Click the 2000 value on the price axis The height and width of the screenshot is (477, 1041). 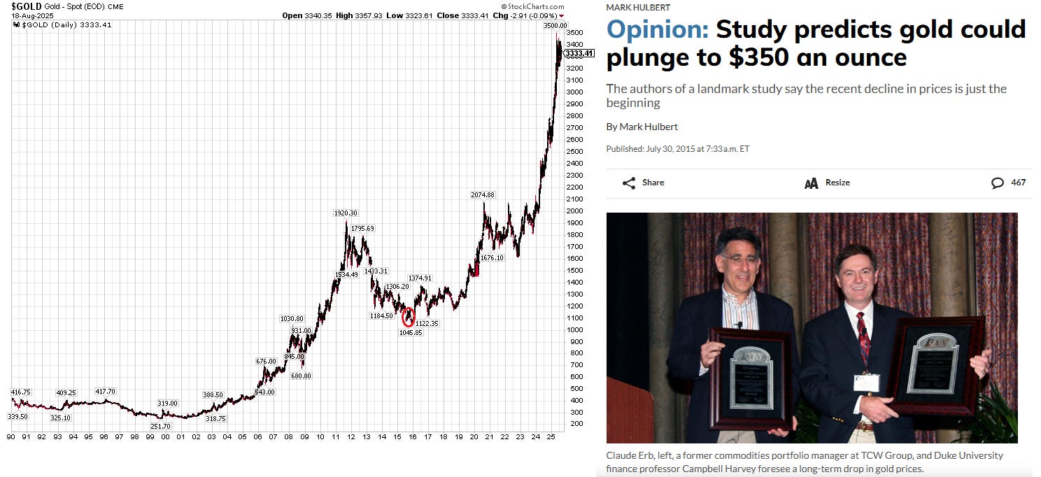(x=574, y=211)
